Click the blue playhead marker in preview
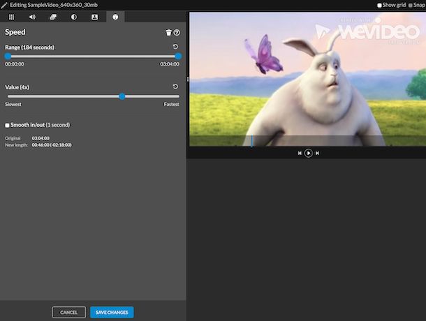426x321 pixels. pyautogui.click(x=252, y=141)
